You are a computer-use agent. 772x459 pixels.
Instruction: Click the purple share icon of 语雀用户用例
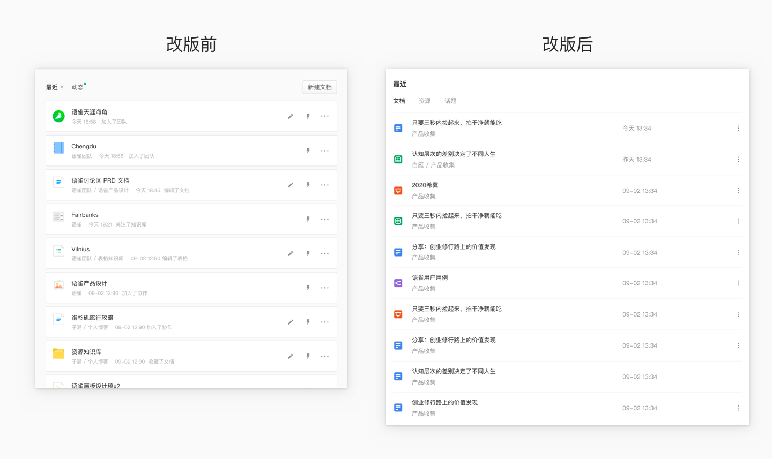[x=398, y=283]
